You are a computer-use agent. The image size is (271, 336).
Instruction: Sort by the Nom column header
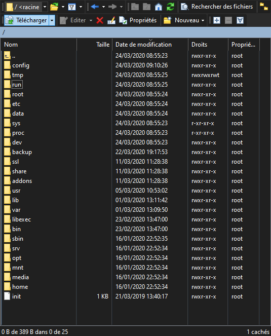(x=39, y=45)
